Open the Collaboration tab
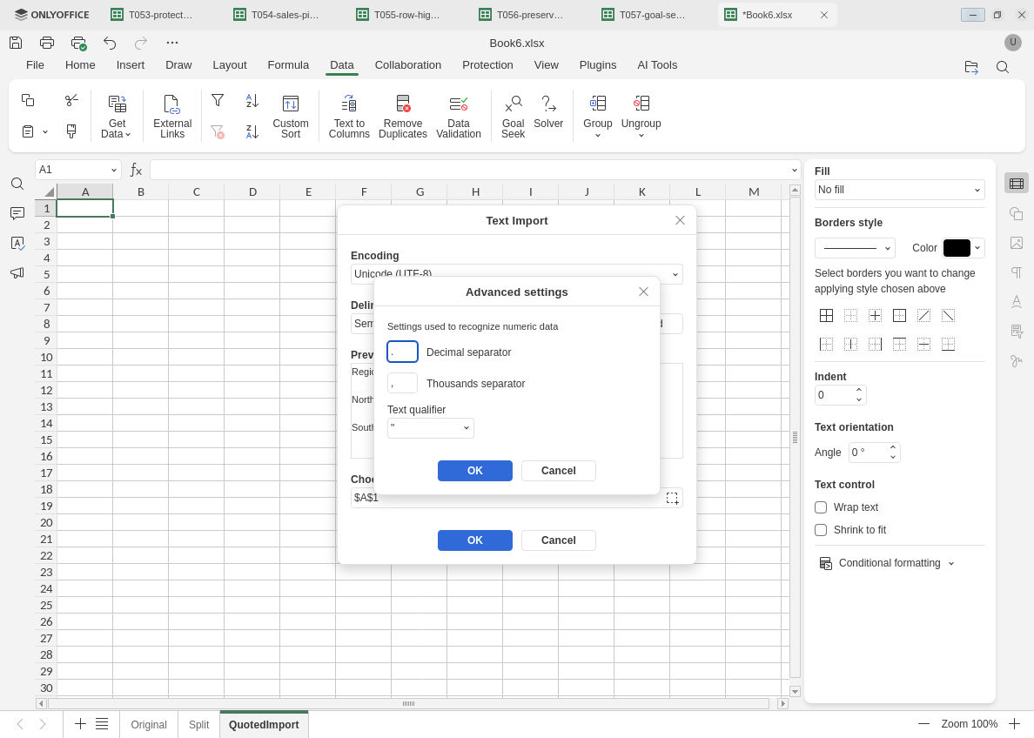 407,65
